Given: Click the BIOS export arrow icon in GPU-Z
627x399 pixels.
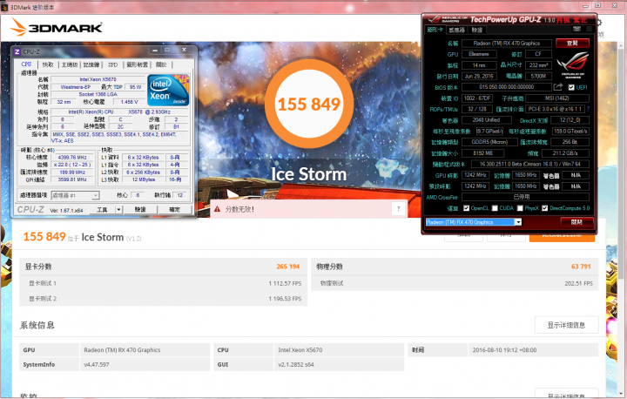Looking at the screenshot, I should point(558,87).
